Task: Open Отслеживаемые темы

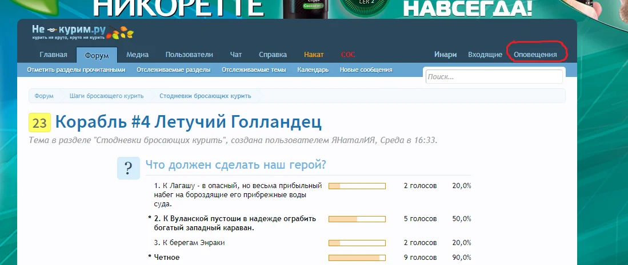Action: (x=254, y=70)
